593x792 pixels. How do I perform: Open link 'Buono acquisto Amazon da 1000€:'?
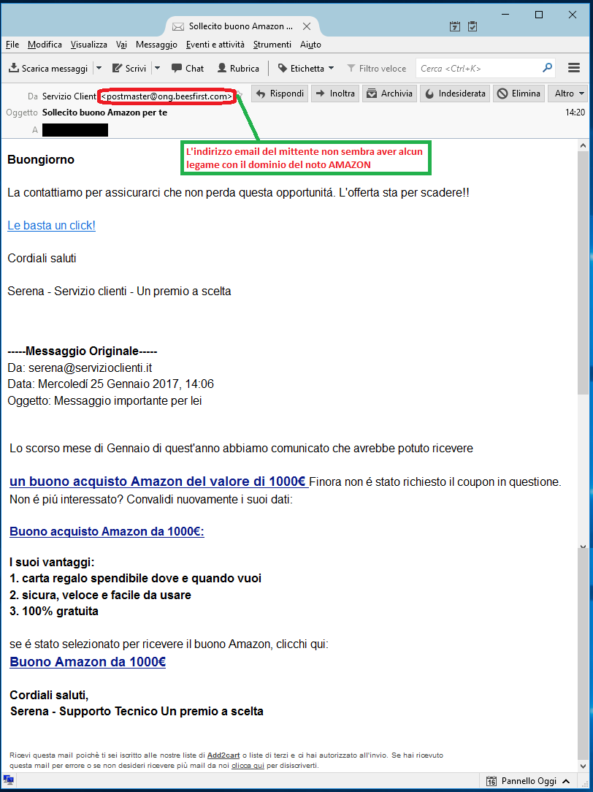[107, 531]
